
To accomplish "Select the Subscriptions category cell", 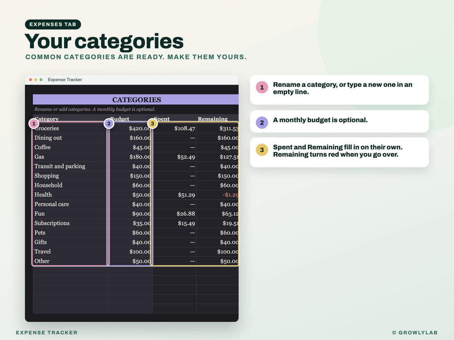I will (71, 223).
